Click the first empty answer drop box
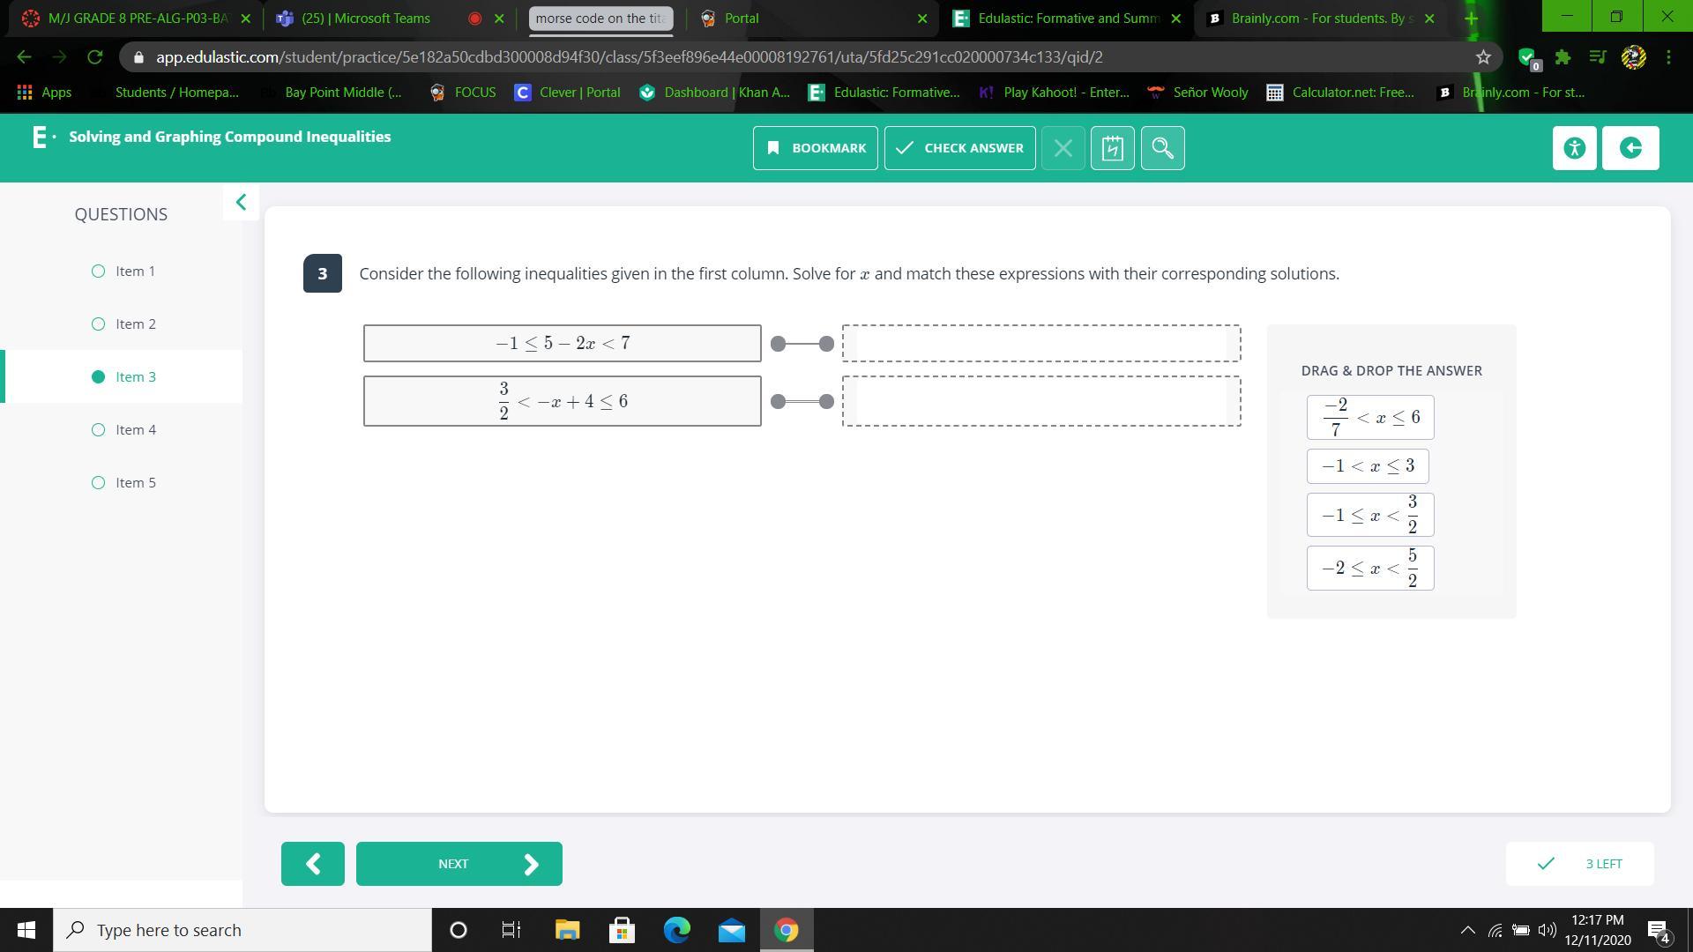Viewport: 1693px width, 952px height. coord(1040,343)
